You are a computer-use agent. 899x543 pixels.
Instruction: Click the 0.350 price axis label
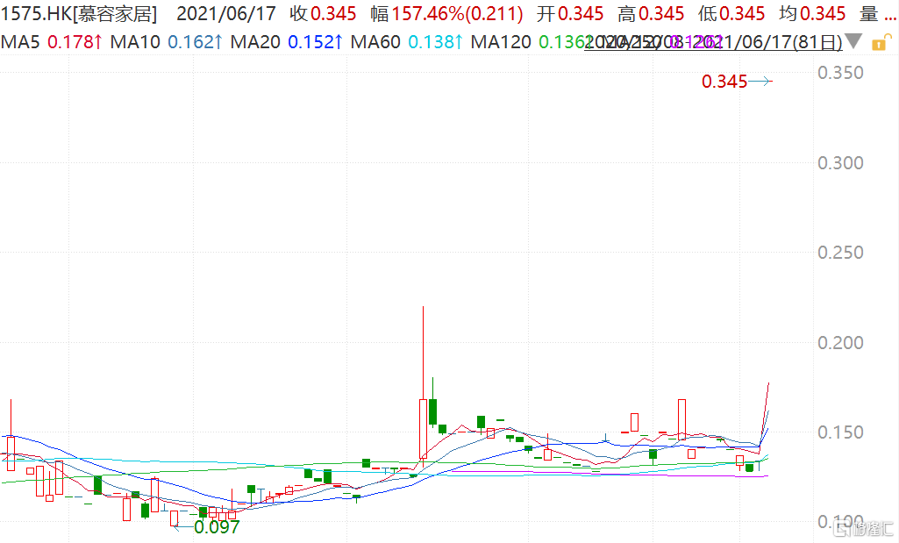(x=840, y=73)
